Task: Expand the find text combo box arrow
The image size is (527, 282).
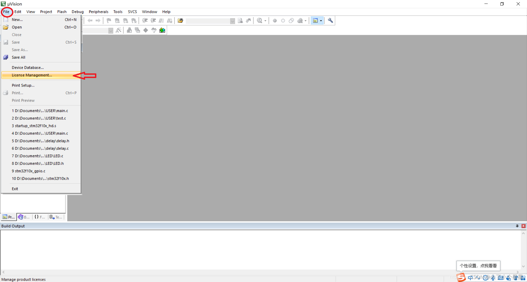Action: (232, 21)
